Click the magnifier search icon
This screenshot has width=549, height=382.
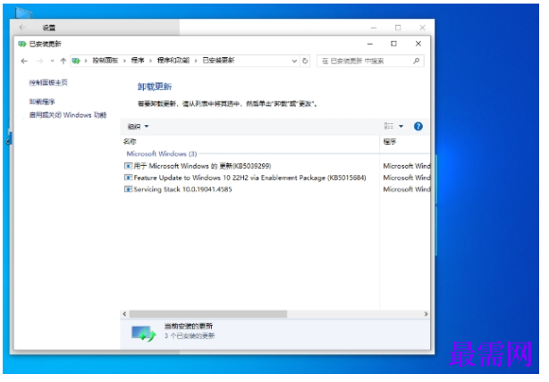(417, 62)
